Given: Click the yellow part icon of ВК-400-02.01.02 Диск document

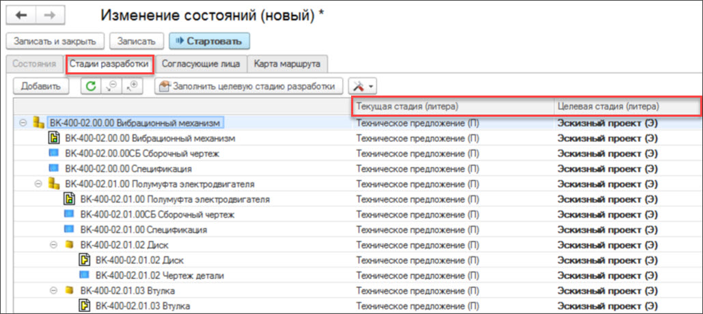Looking at the screenshot, I should 85,260.
